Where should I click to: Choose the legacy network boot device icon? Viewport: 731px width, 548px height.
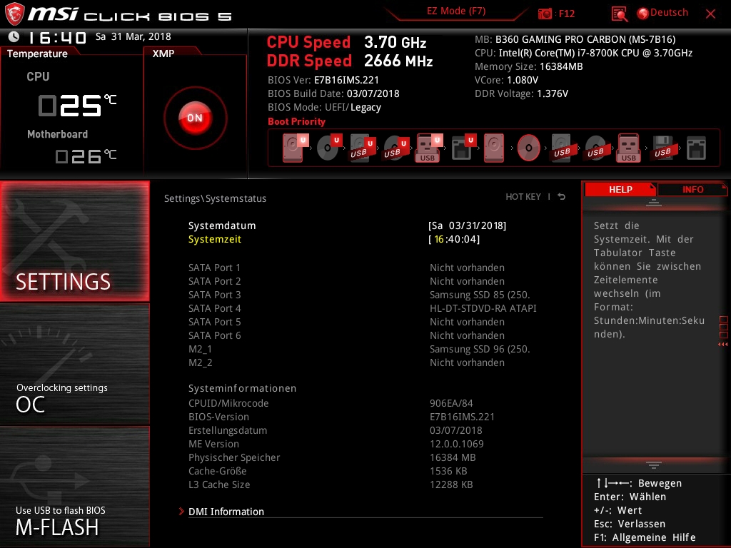point(696,148)
